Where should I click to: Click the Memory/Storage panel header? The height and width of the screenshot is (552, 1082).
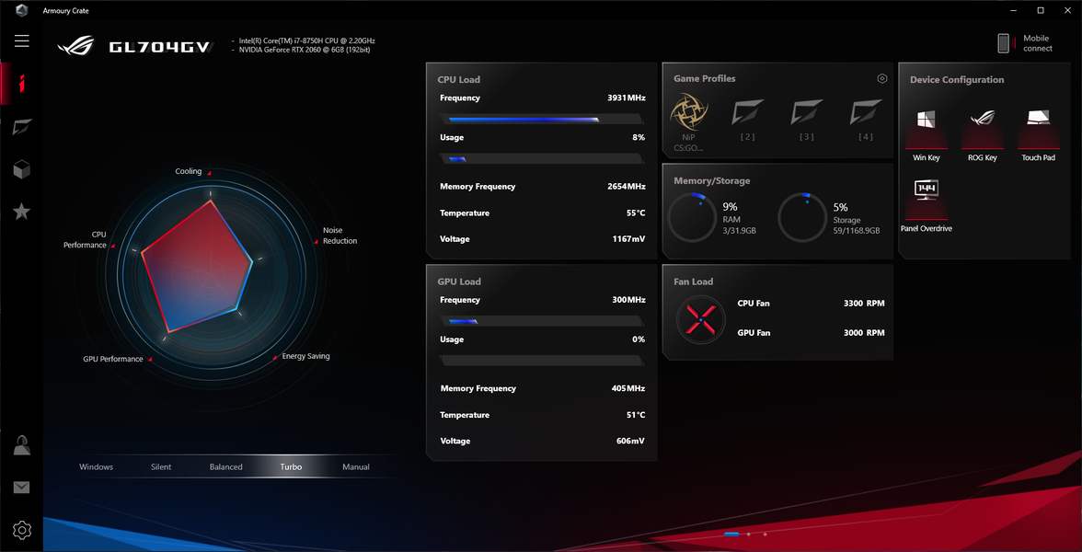point(711,180)
